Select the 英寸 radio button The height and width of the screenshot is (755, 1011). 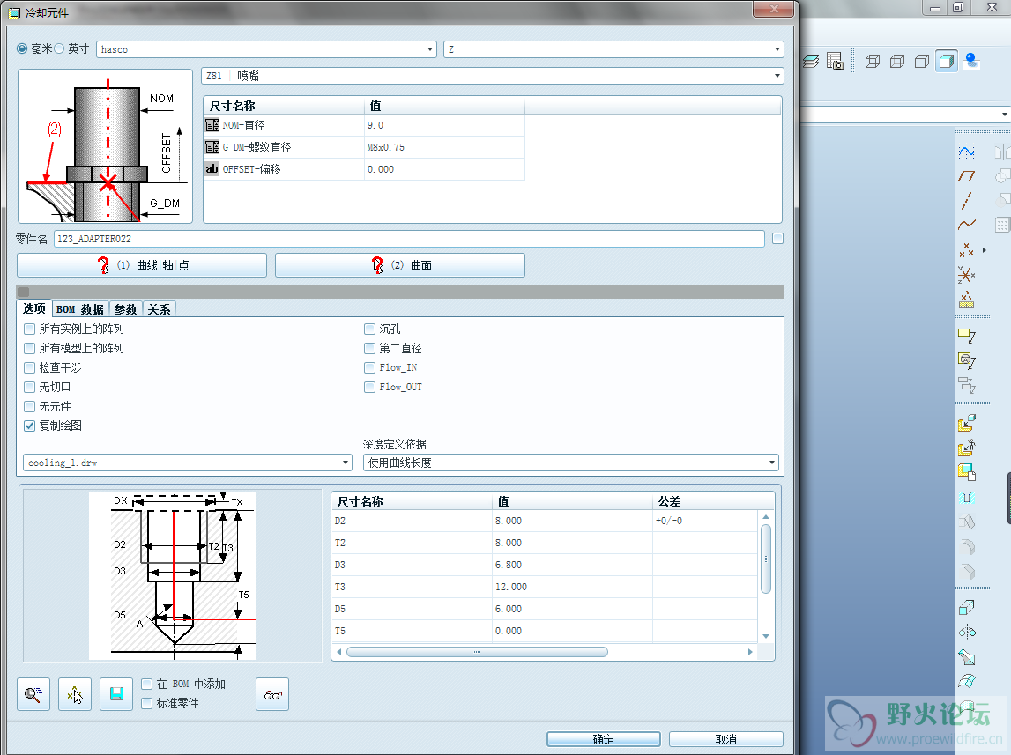click(59, 49)
